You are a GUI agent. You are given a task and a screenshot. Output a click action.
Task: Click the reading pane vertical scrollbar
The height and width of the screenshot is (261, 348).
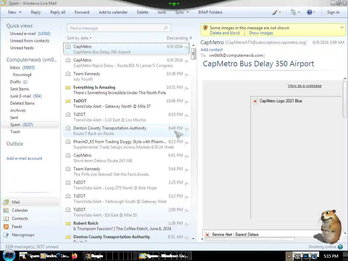click(345, 100)
